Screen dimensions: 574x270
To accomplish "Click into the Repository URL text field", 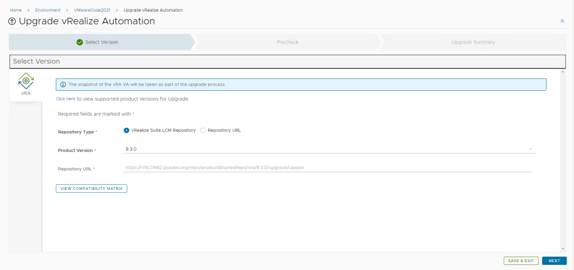I will click(x=327, y=167).
